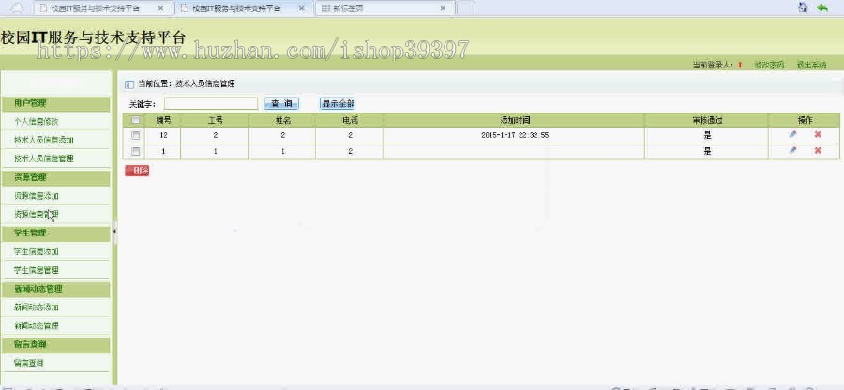Collapse the 留言查询 header section
Screen dimensions: 844x390
[x=55, y=345]
